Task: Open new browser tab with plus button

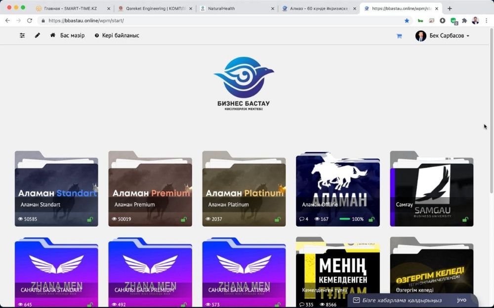Action: (x=450, y=8)
